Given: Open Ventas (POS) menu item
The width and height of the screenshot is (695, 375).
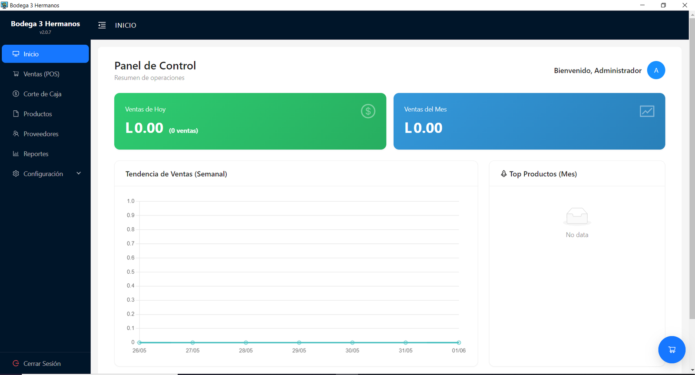Looking at the screenshot, I should (45, 74).
